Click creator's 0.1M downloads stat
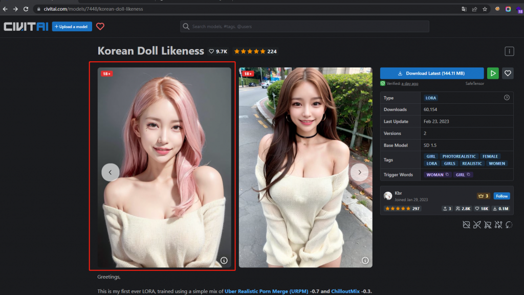The width and height of the screenshot is (524, 295). [x=500, y=209]
